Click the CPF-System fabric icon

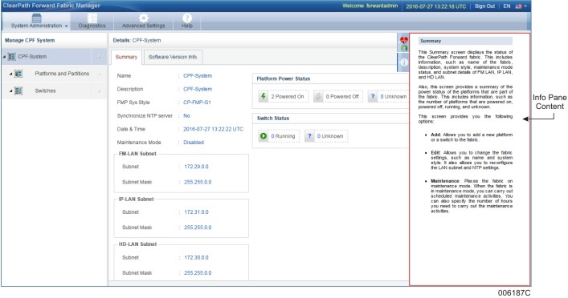coord(11,57)
